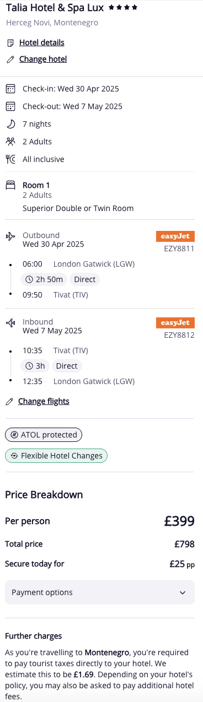Click the check-in calendar icon
Image resolution: width=203 pixels, height=702 pixels.
coord(10,89)
